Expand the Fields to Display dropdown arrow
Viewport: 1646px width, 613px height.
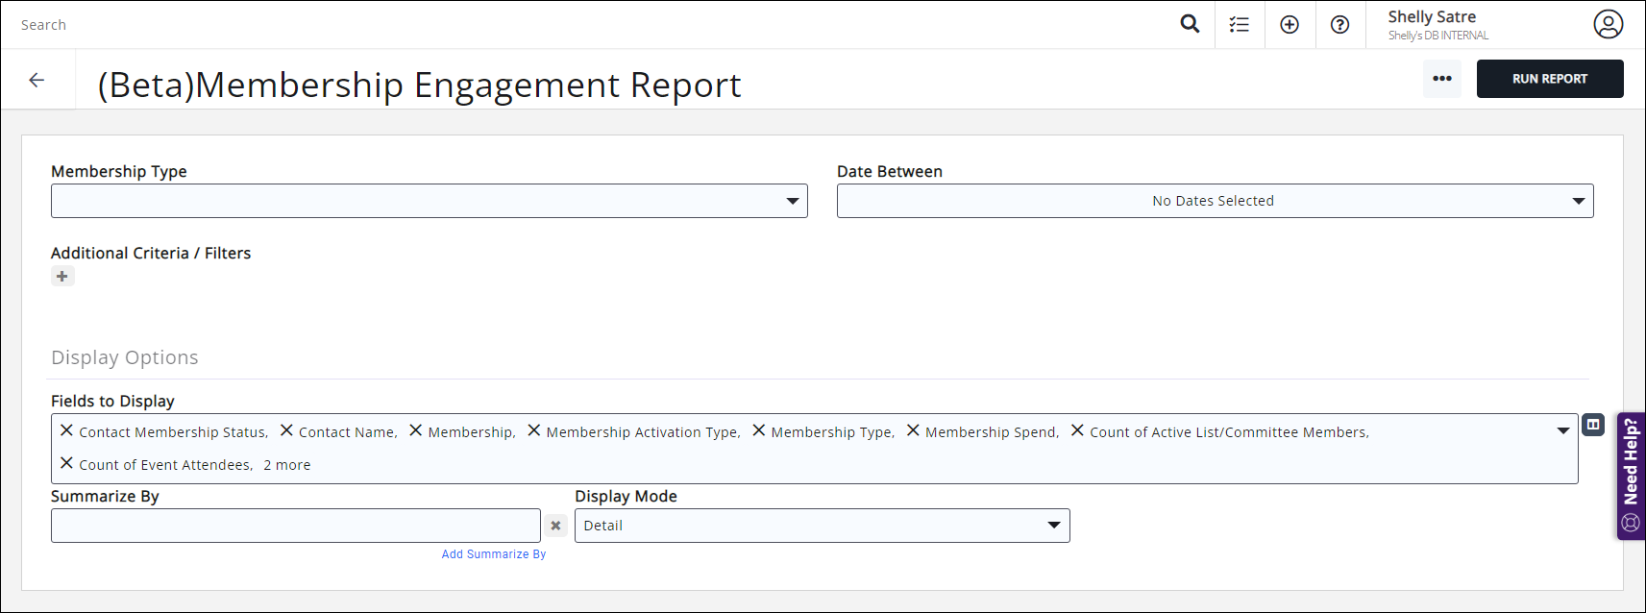coord(1563,430)
